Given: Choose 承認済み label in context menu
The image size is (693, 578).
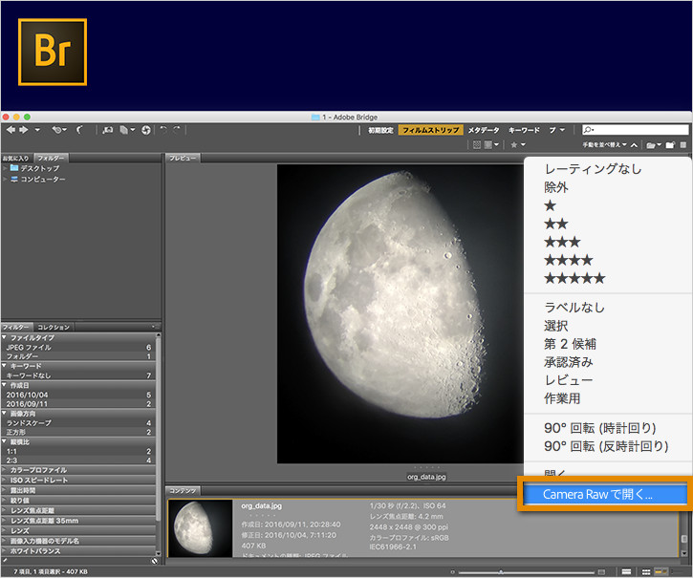Looking at the screenshot, I should point(569,362).
